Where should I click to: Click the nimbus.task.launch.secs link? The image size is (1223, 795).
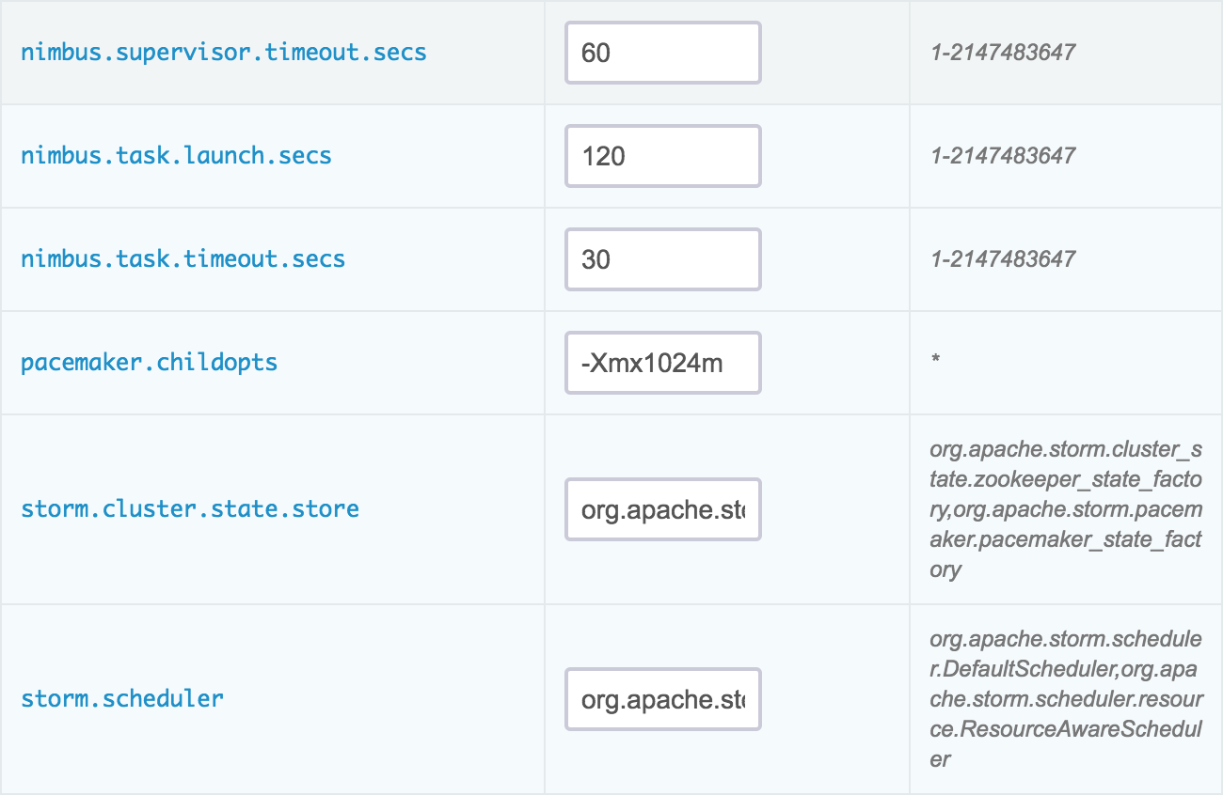176,155
